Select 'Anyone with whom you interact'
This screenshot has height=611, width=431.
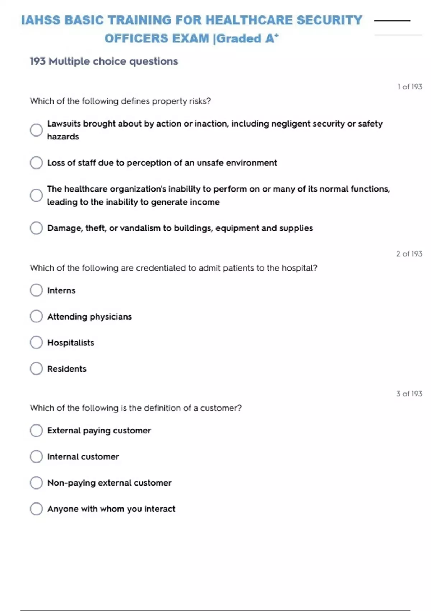36,509
